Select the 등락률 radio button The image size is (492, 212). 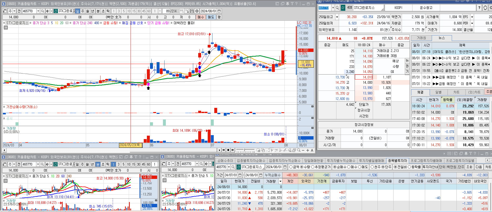[x=410, y=167]
